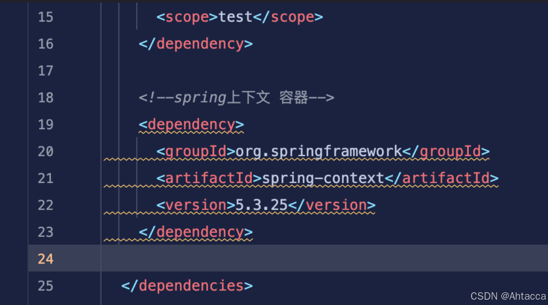
Task: Click the opening groupId tag
Action: 196,152
